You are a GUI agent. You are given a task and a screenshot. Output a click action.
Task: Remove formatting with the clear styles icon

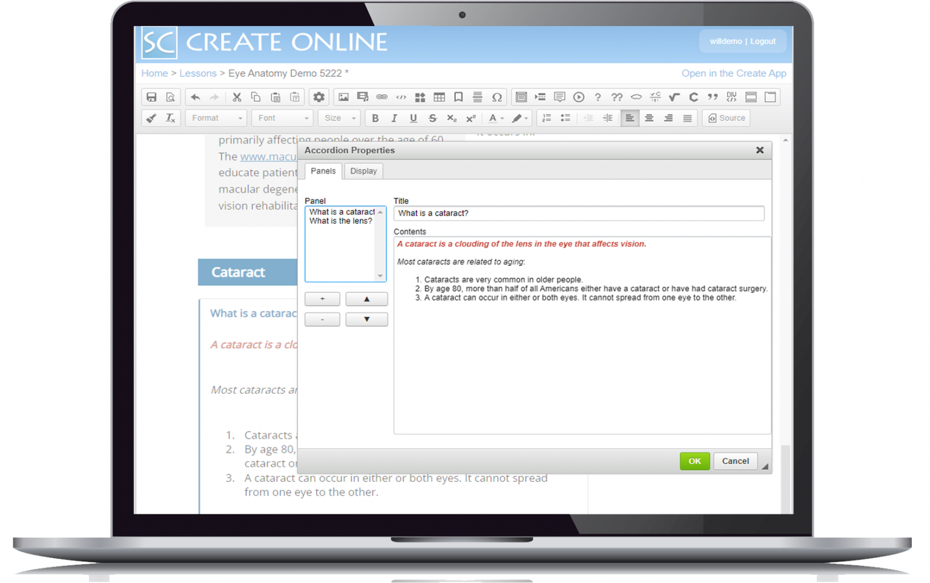pyautogui.click(x=171, y=117)
